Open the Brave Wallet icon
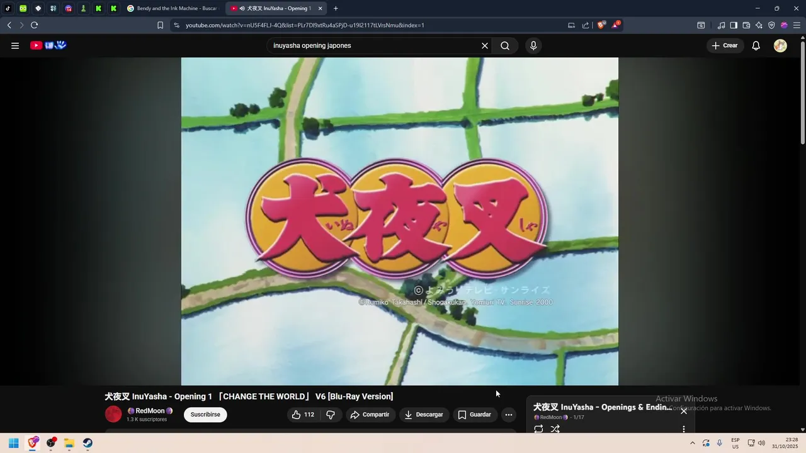The image size is (806, 453). 746,25
